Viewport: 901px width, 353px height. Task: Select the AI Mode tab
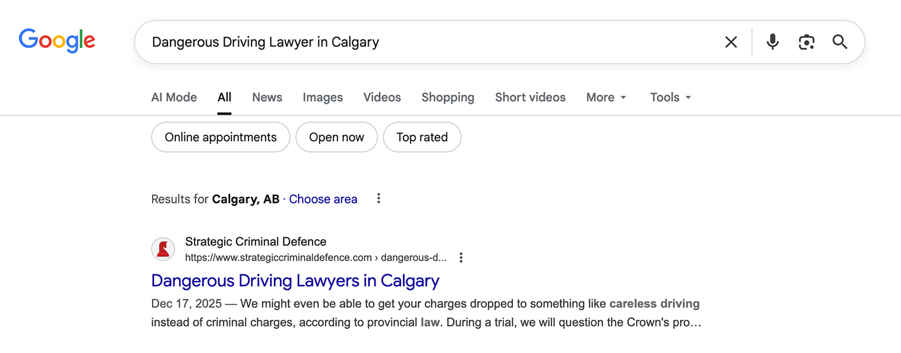(174, 97)
